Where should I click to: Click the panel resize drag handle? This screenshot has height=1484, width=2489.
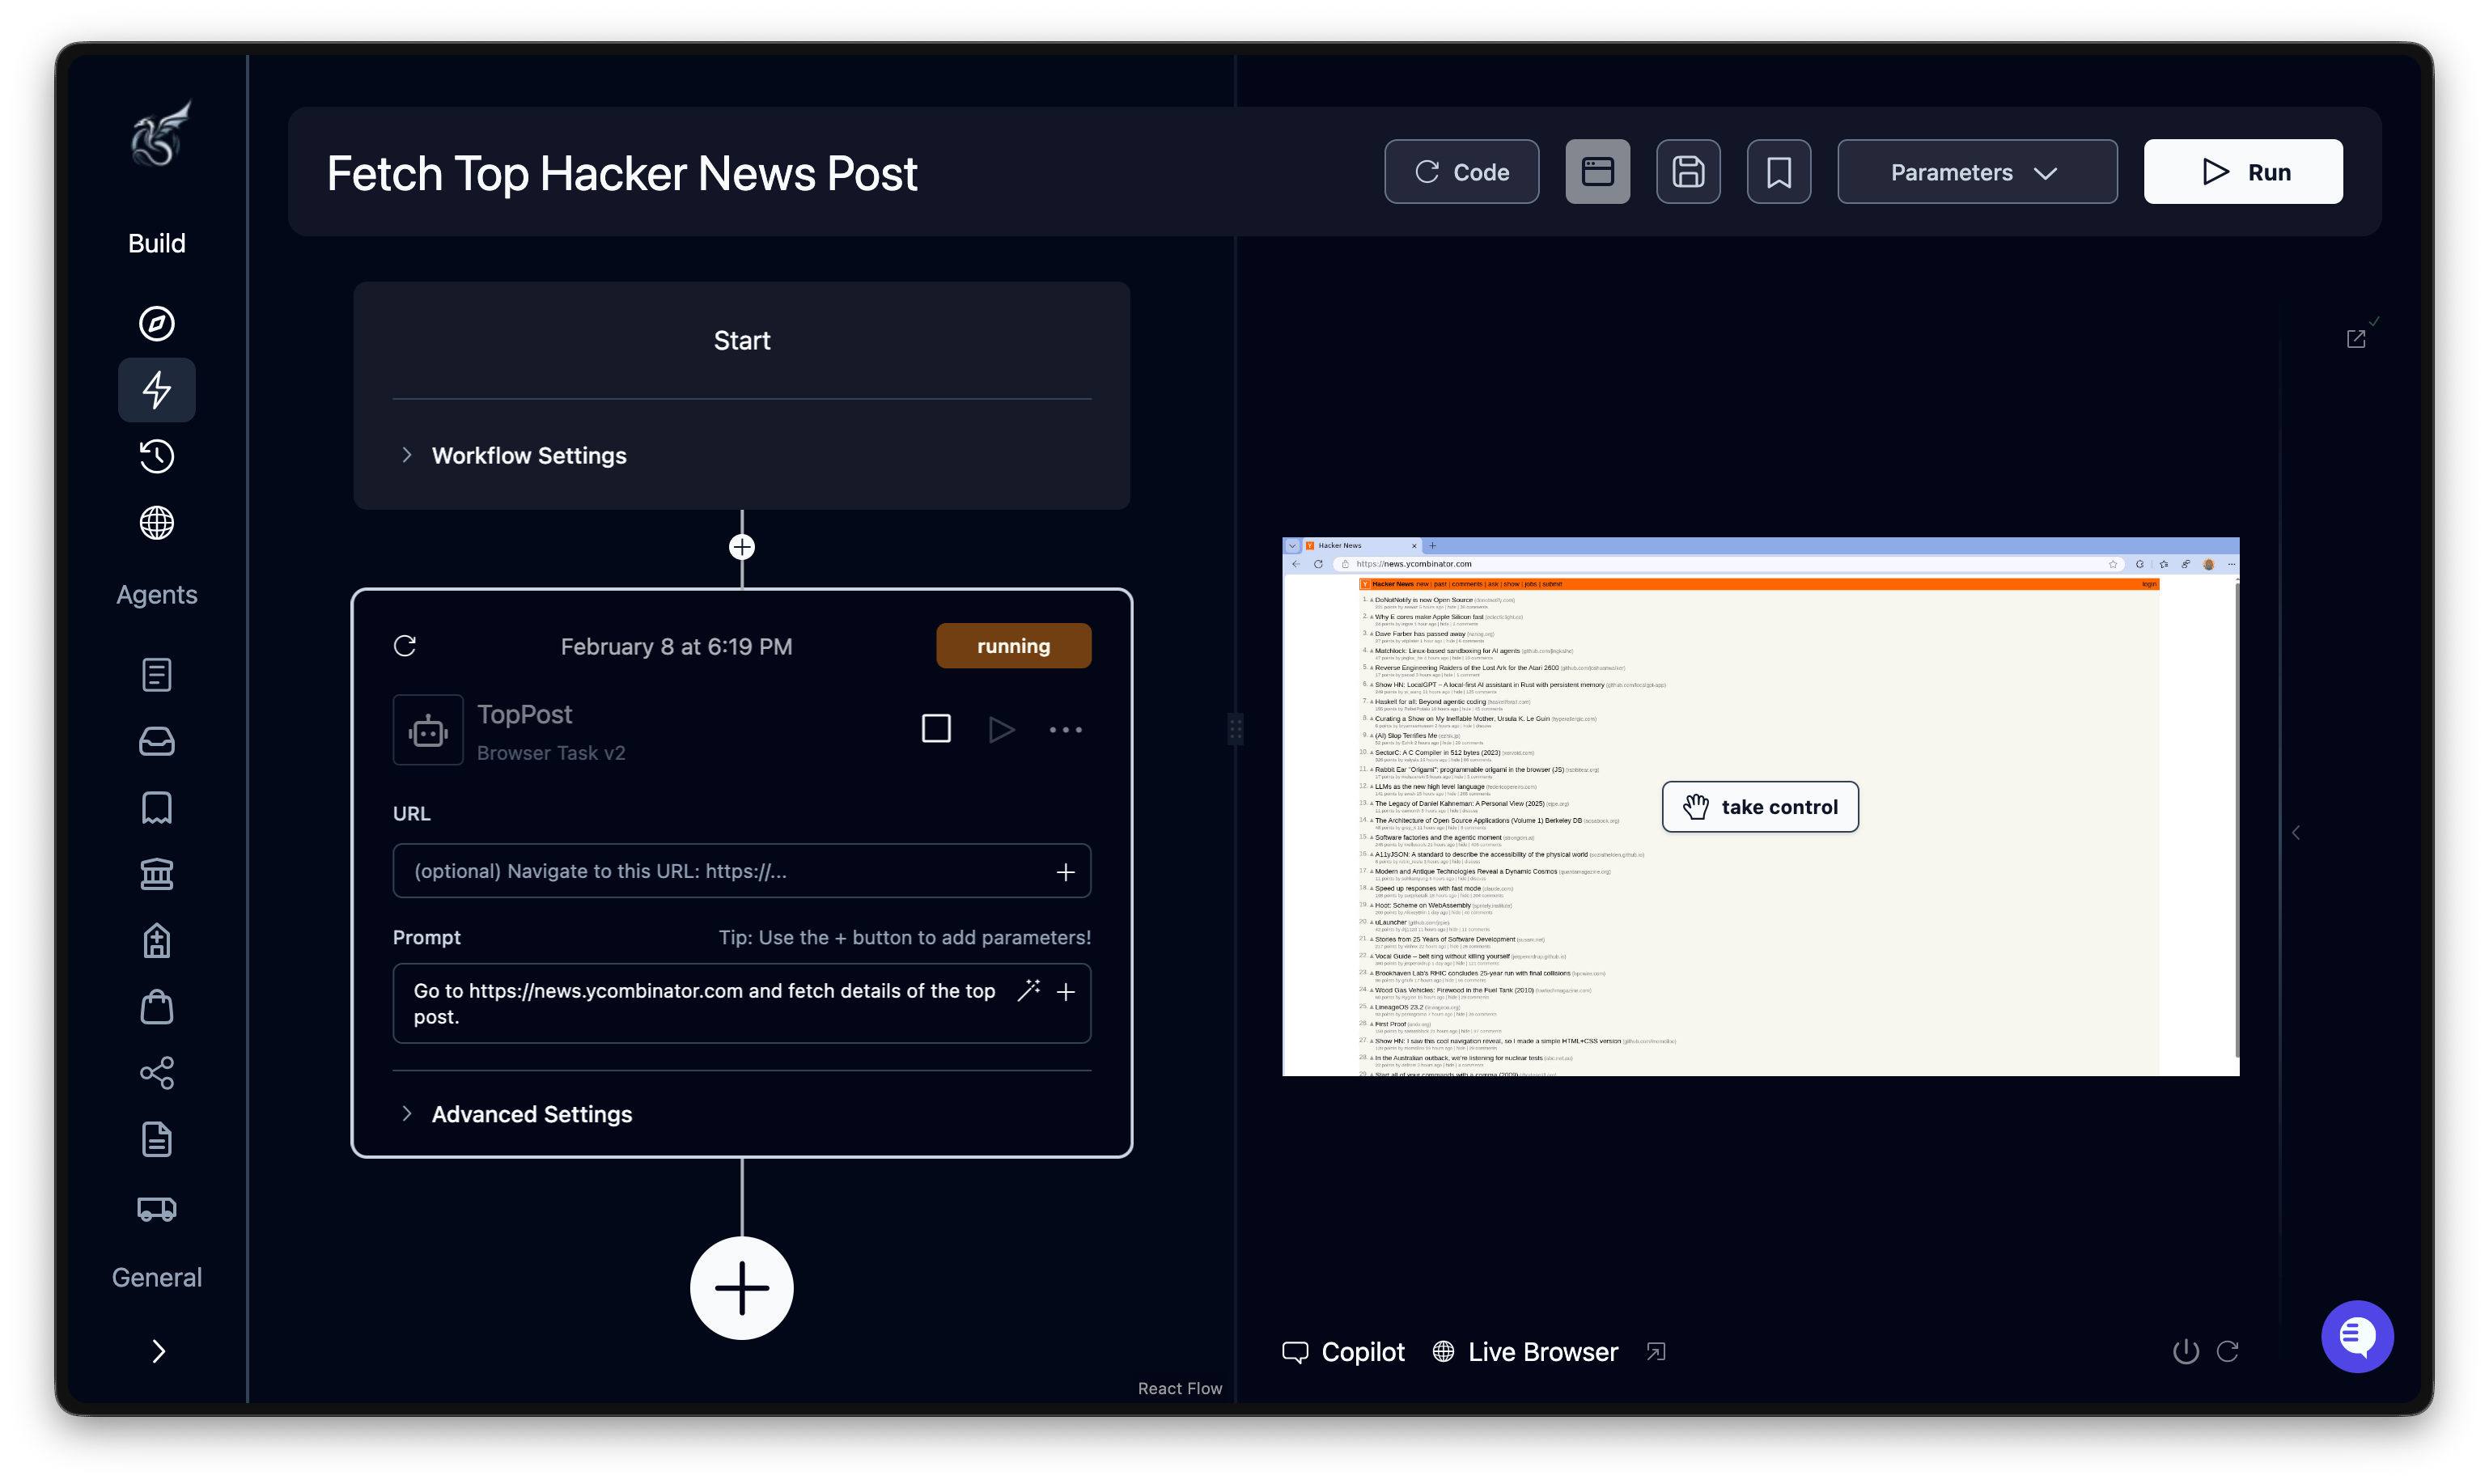(x=1236, y=729)
